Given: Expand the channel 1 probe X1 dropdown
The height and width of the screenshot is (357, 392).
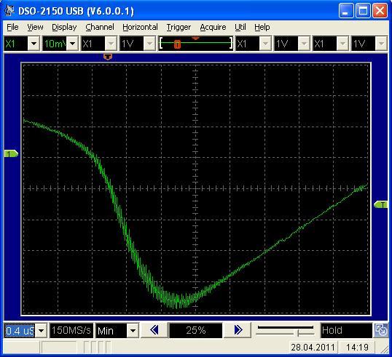Looking at the screenshot, I should point(34,44).
